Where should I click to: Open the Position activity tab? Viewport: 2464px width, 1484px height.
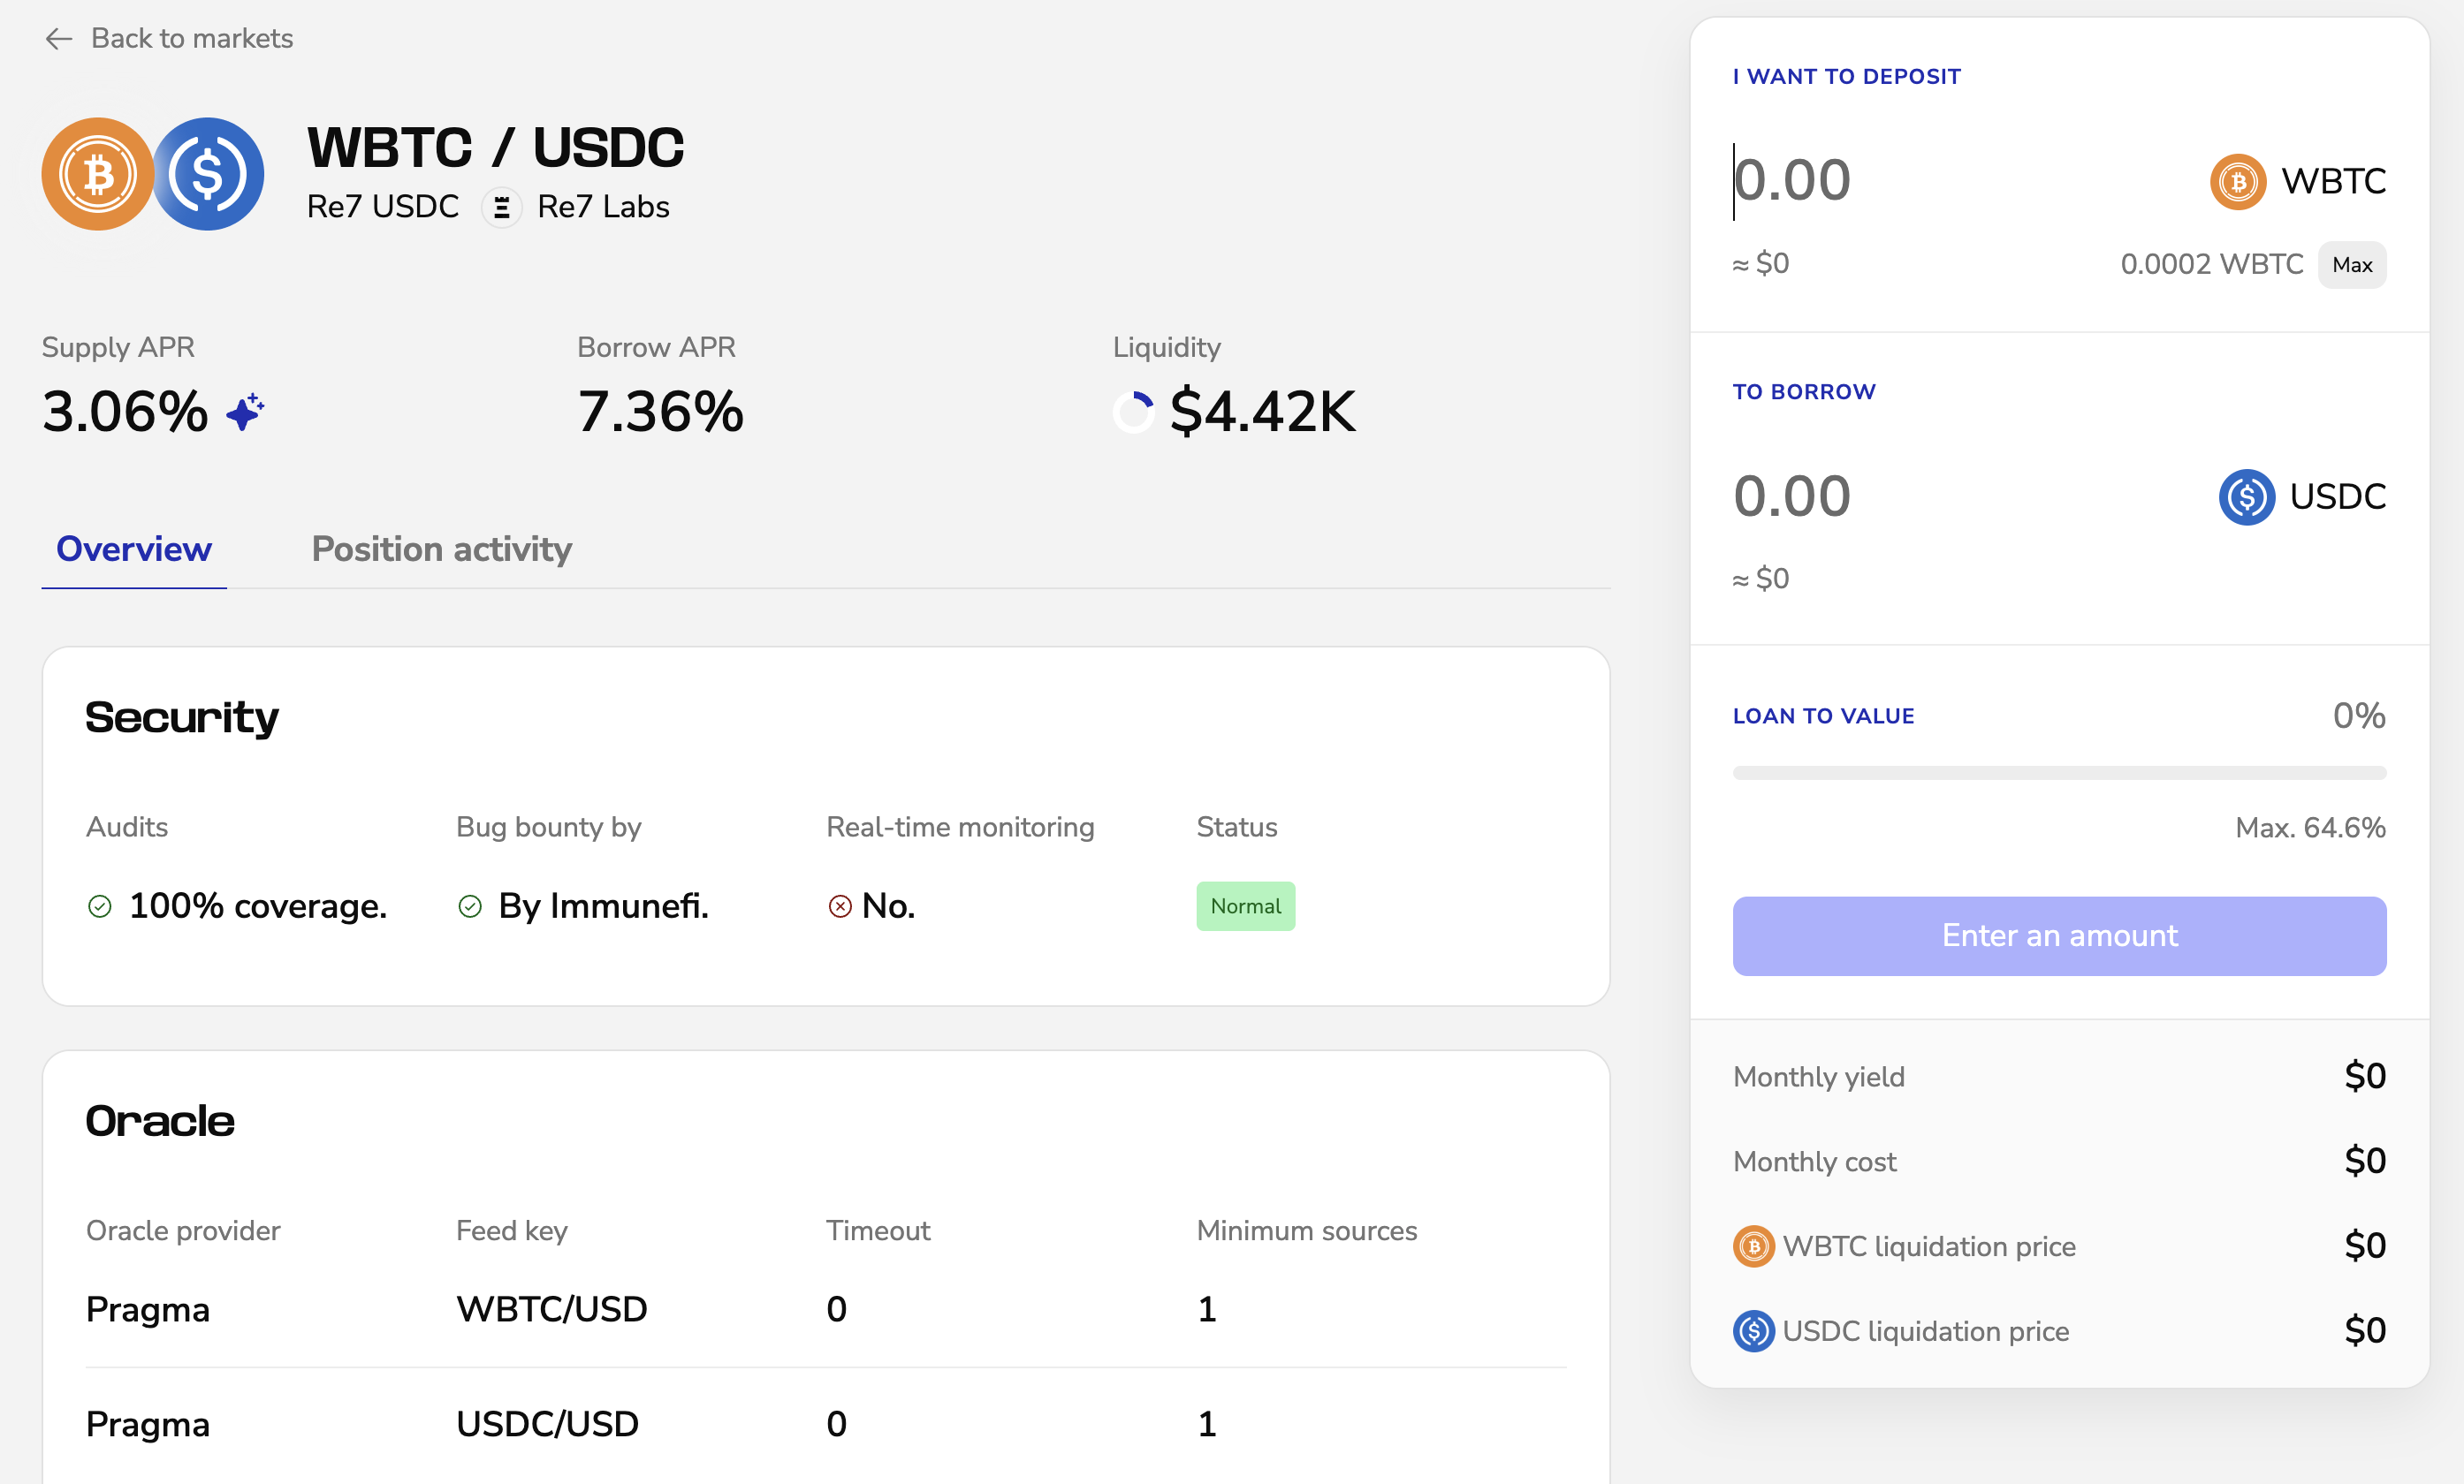pos(441,549)
